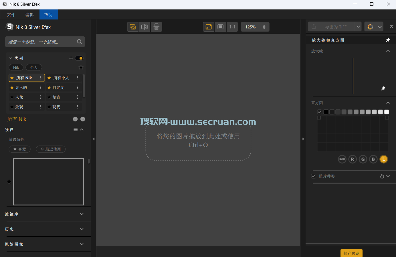Open options menu for 景观 category
Viewport: 396px width, 257px height.
(x=40, y=107)
